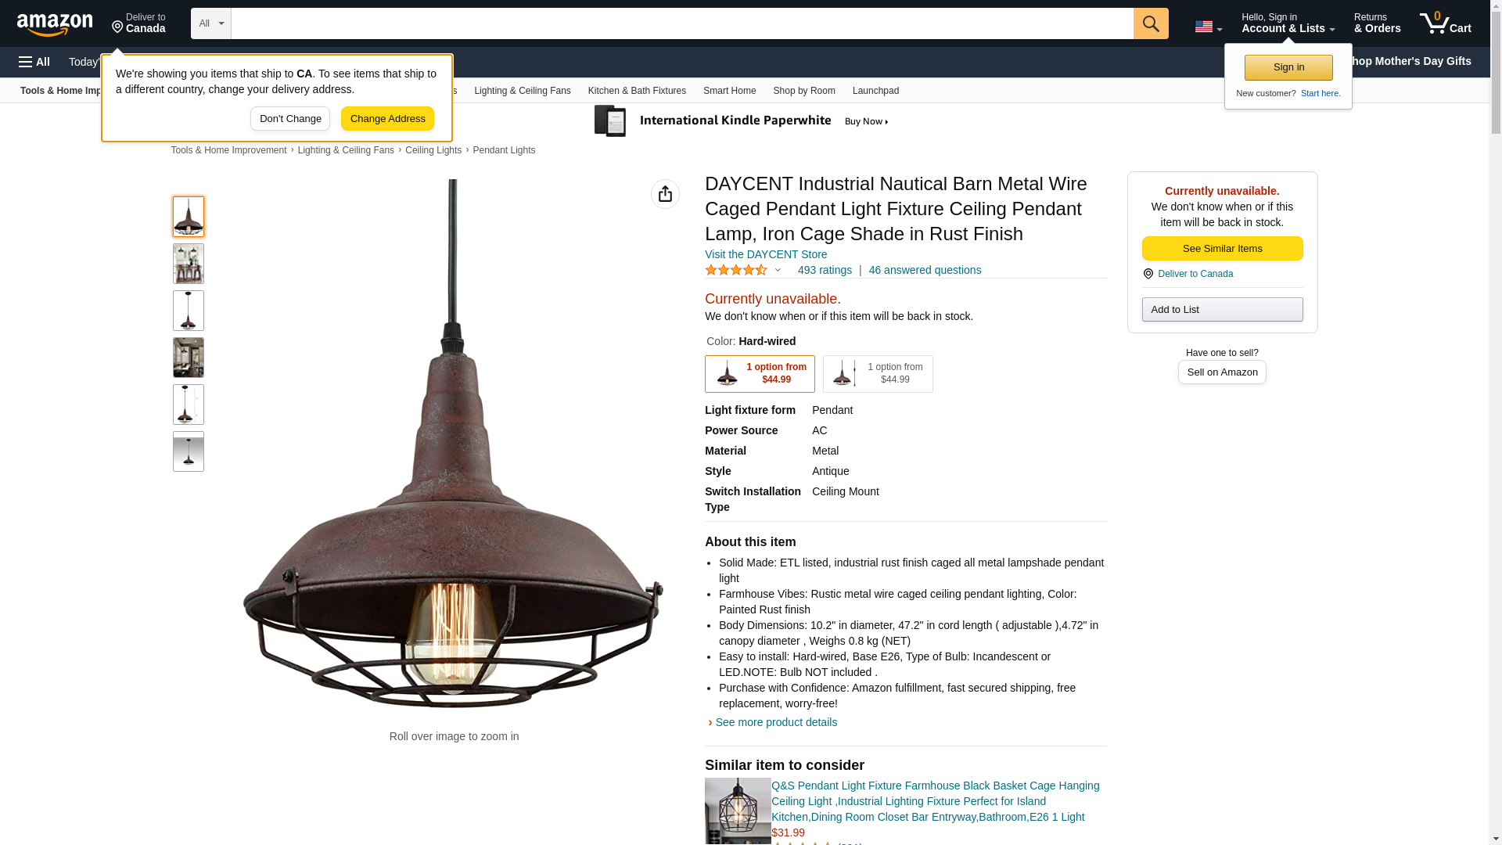Open the Smart Home tab
This screenshot has height=845, width=1502.
(x=729, y=91)
